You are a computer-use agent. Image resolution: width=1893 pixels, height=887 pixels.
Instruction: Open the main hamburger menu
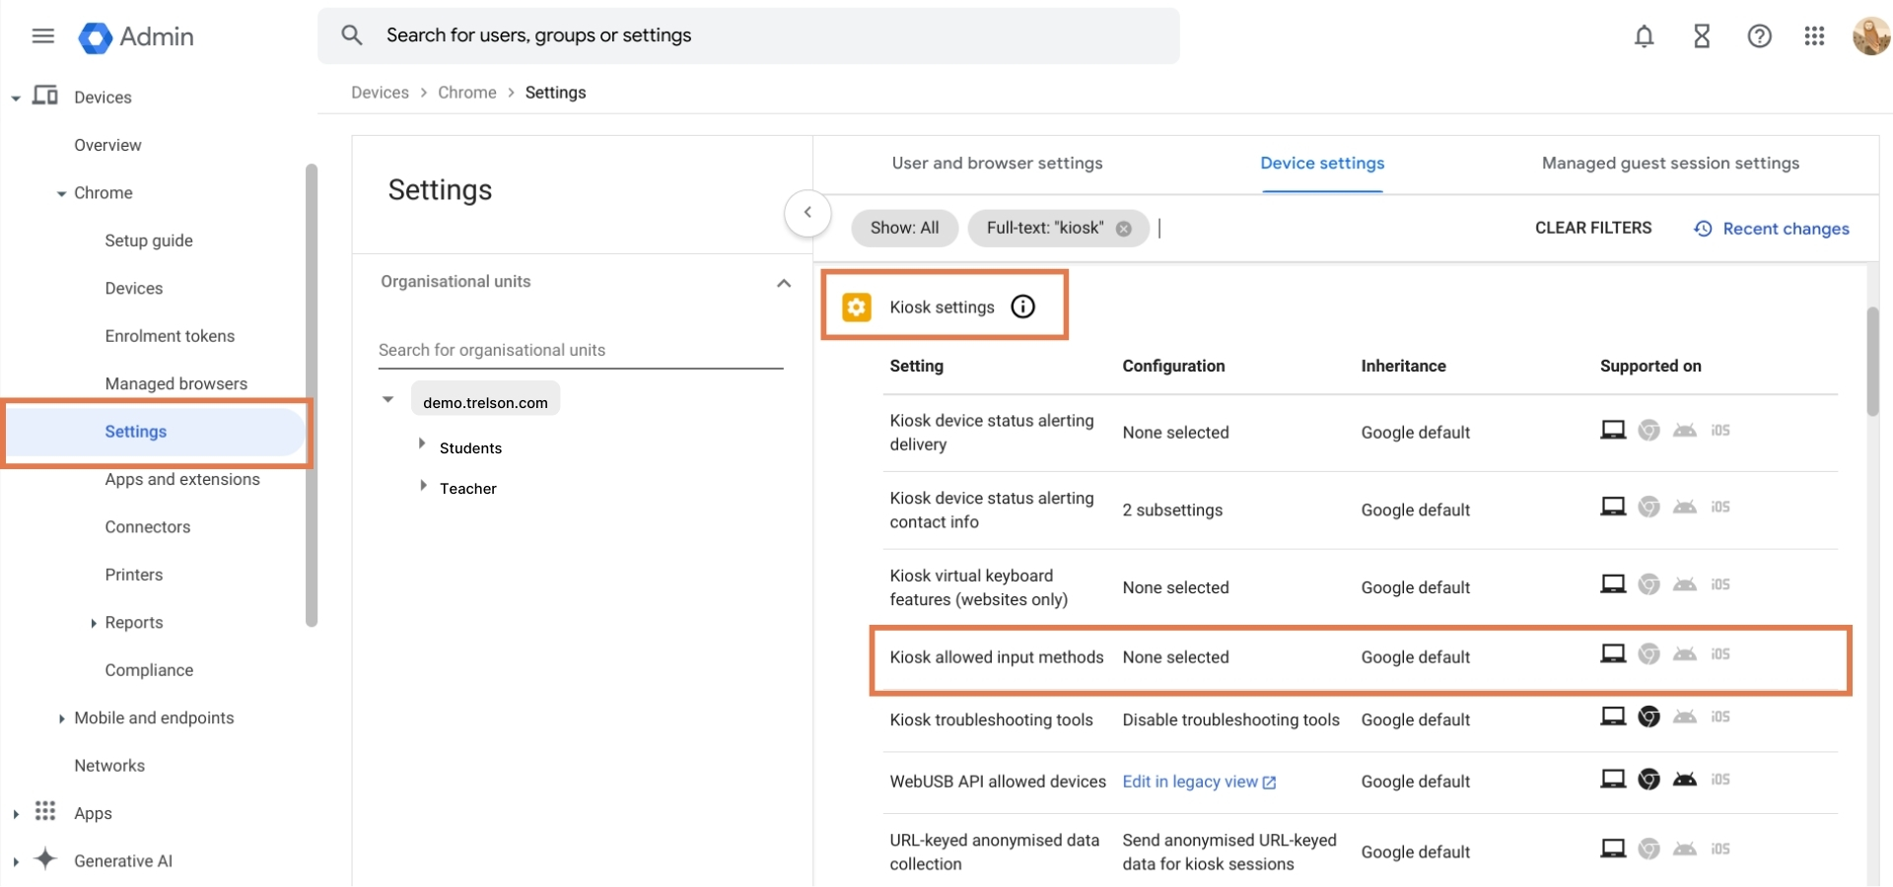coord(42,36)
